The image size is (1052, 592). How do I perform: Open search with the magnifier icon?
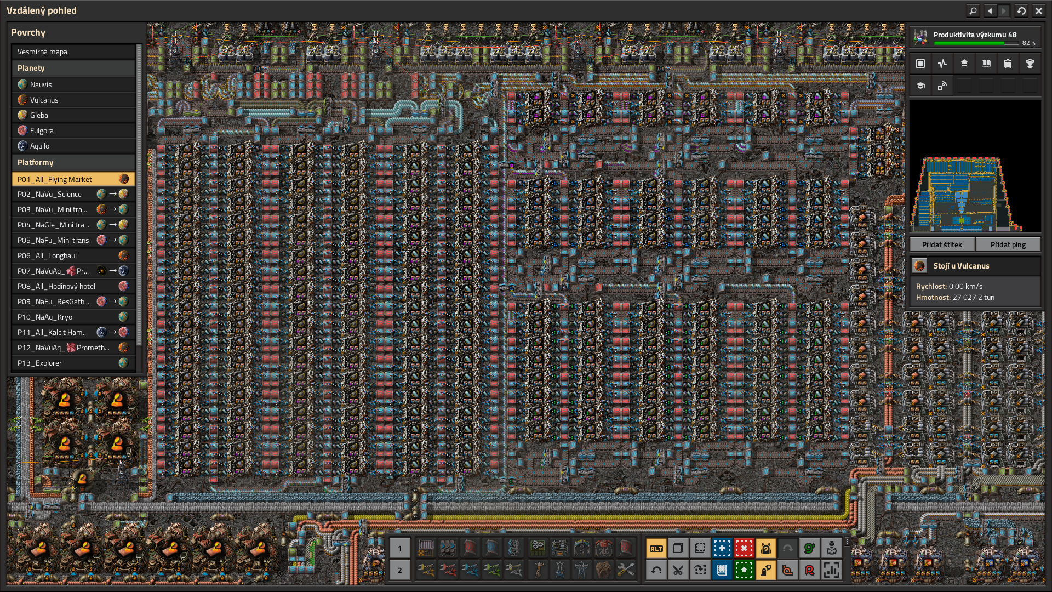(973, 10)
